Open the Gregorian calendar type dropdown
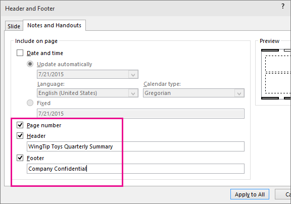Screen dimensions: 291x204 coord(193,93)
